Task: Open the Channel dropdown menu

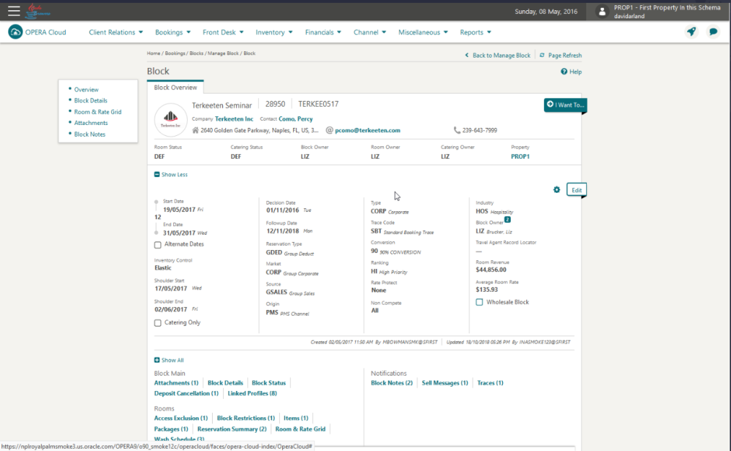Action: (370, 32)
